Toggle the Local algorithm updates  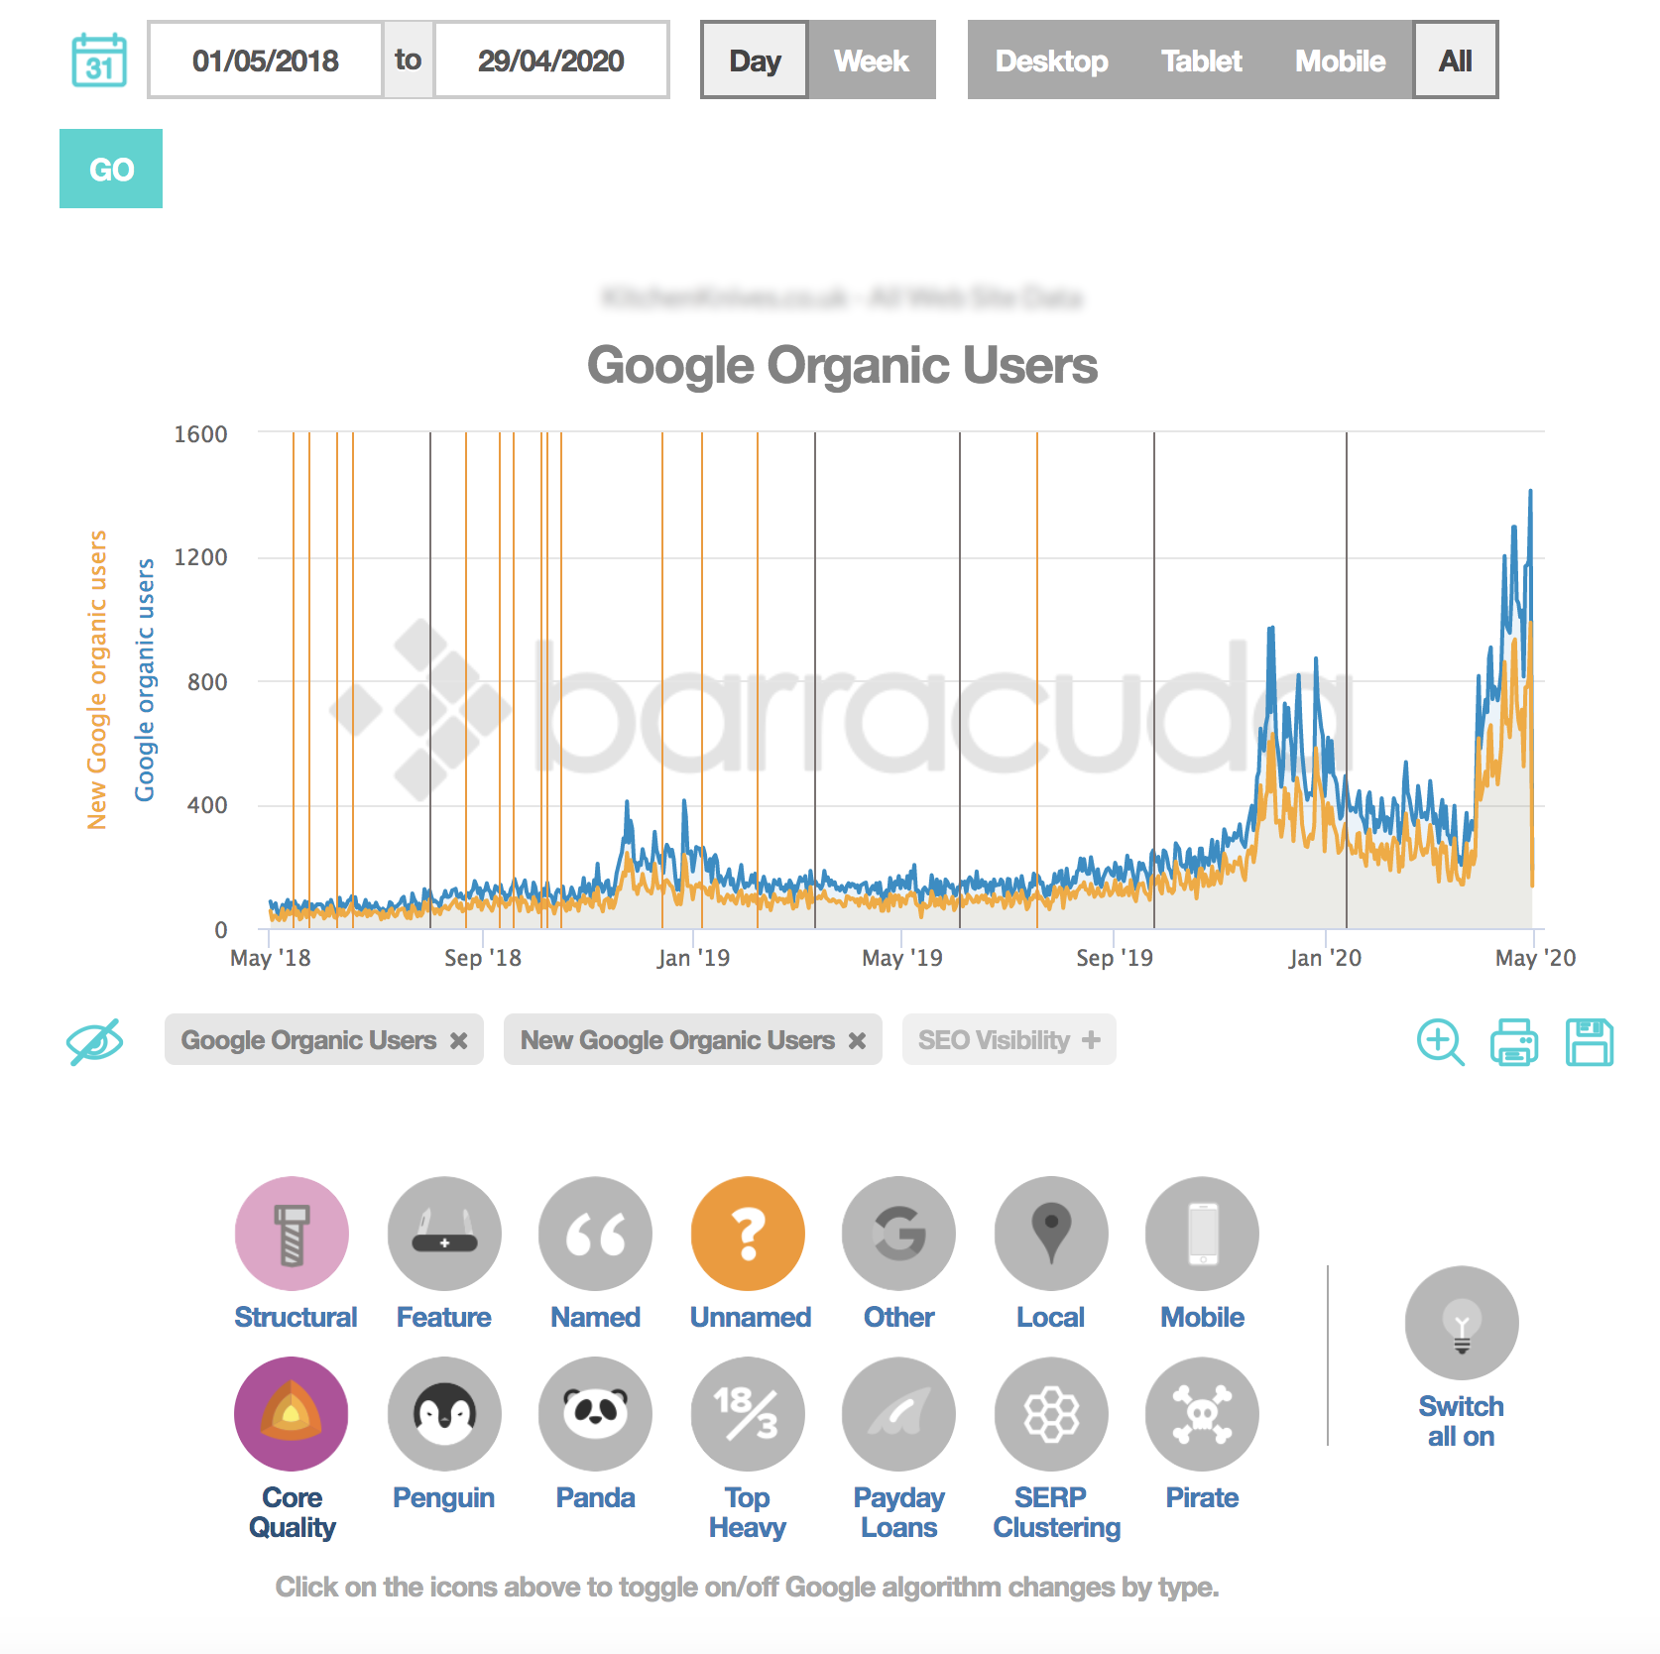tap(1049, 1235)
